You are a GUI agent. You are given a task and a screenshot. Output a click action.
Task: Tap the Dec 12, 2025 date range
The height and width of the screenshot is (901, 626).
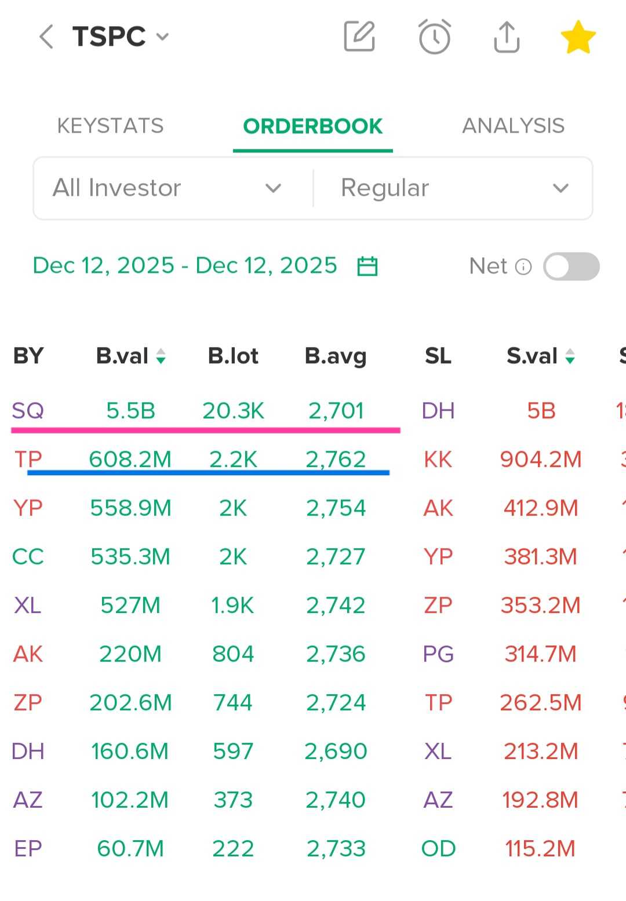184,265
